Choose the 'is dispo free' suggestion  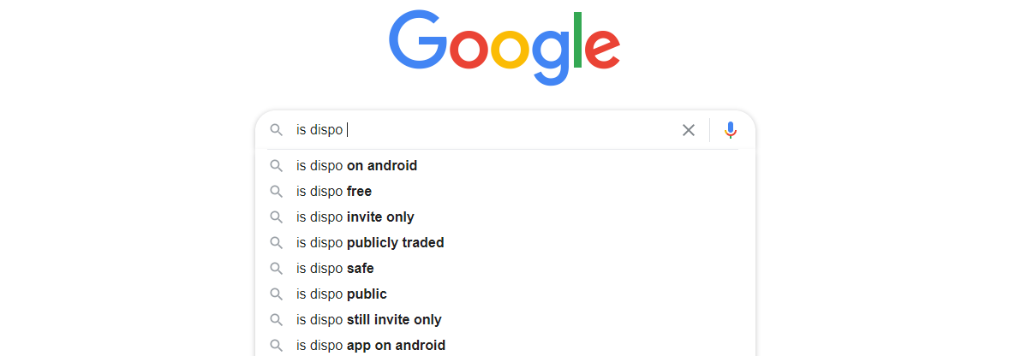[505, 192]
